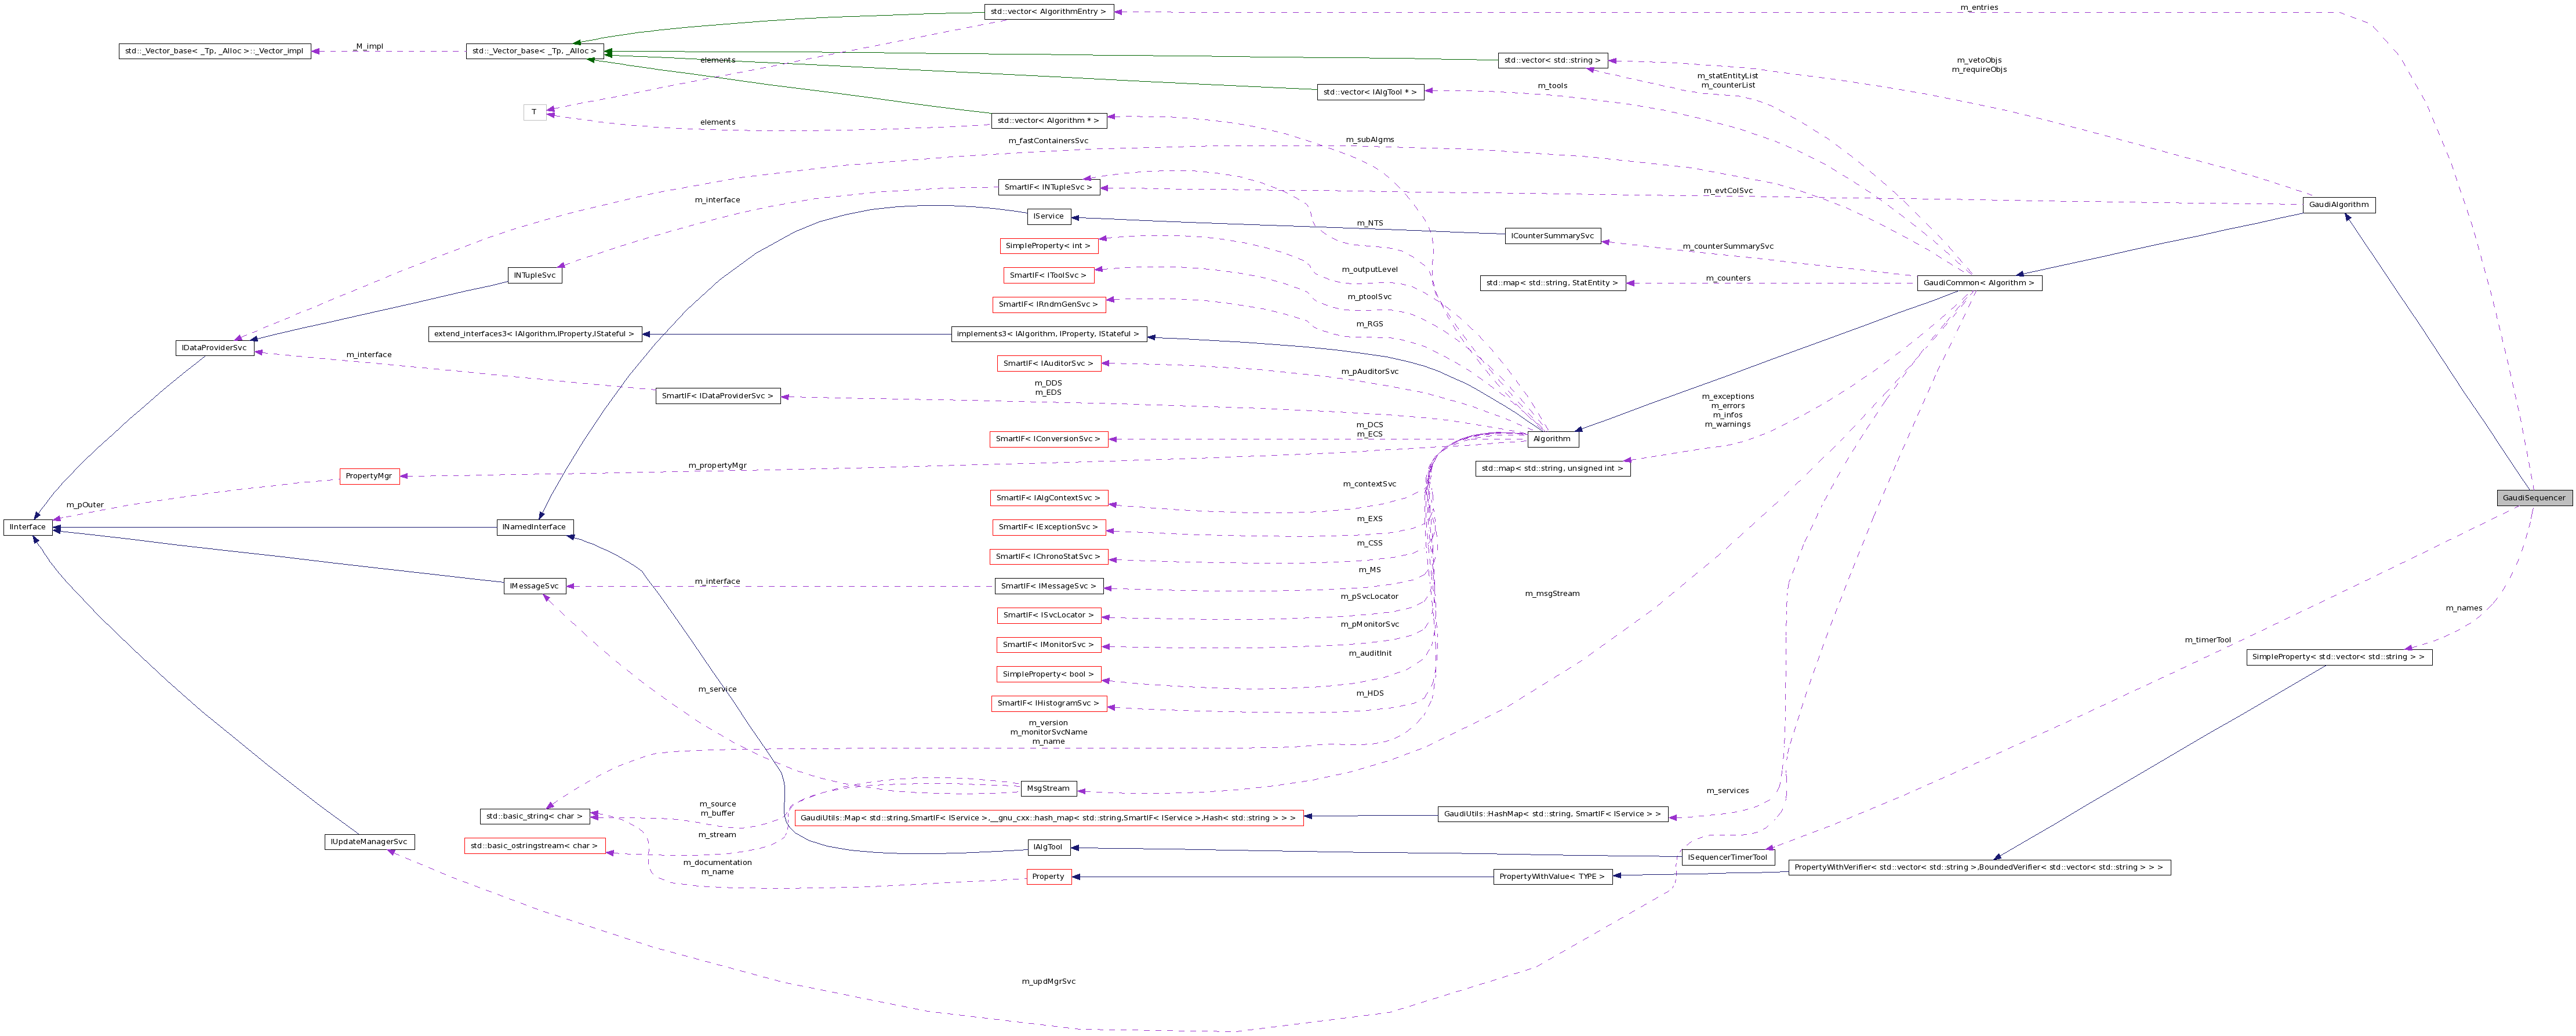Viewport: 2576px width, 1036px height.
Task: Open the ICounterSummarySvc node
Action: [1554, 235]
